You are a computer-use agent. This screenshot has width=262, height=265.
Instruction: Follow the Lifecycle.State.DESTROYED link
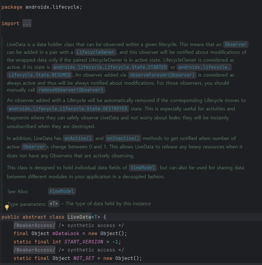68,109
